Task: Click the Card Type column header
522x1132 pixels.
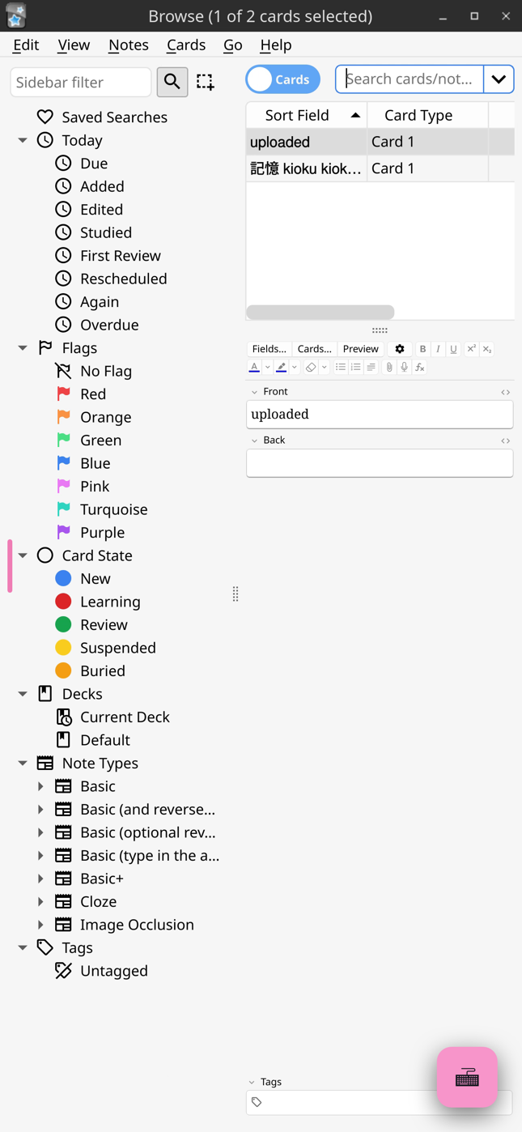Action: coord(427,115)
